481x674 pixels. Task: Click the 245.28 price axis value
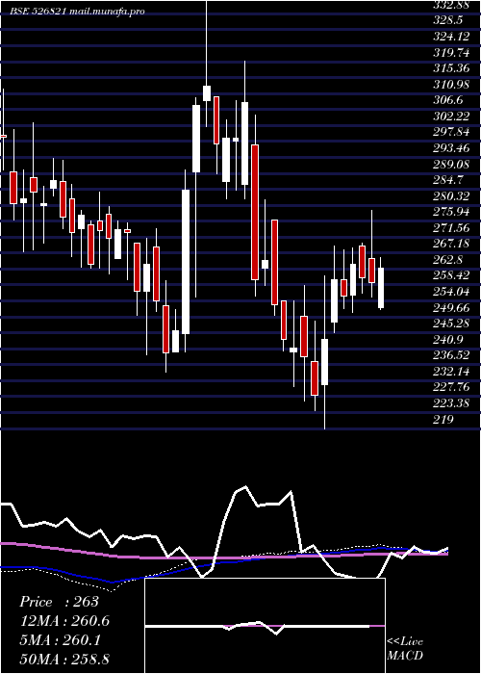click(453, 324)
